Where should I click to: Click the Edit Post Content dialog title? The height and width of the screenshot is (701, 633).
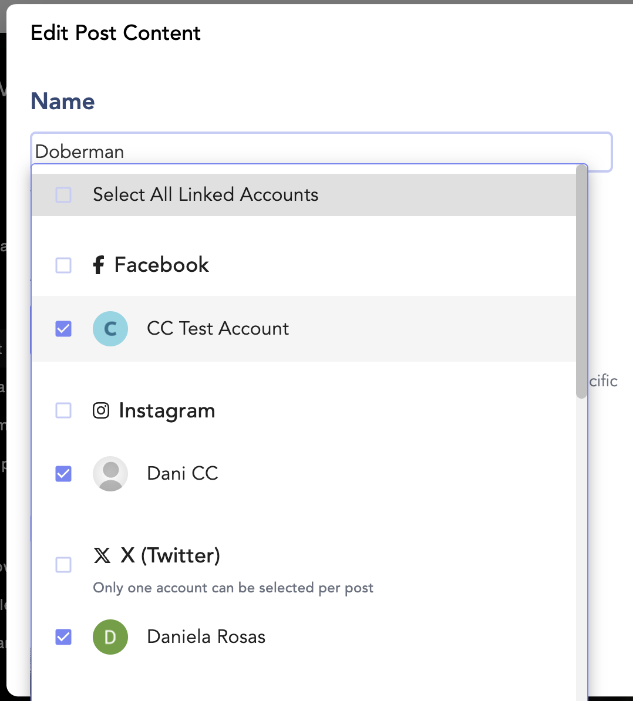click(x=116, y=33)
